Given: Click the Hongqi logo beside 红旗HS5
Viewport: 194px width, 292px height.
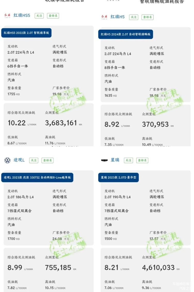Looking at the screenshot, I should click(x=7, y=16).
